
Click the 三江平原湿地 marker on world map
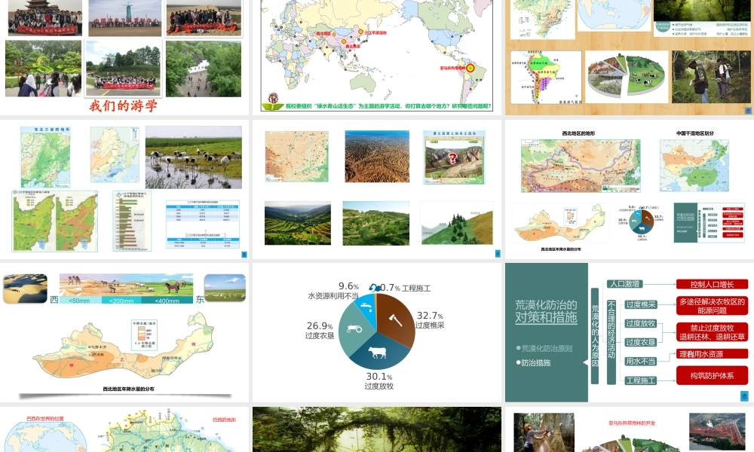coord(360,32)
